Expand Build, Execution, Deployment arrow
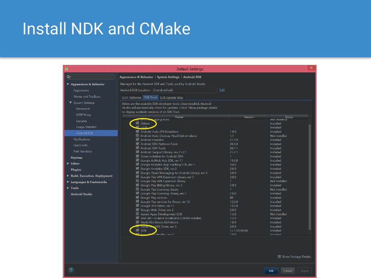This screenshot has width=371, height=278. (68, 176)
